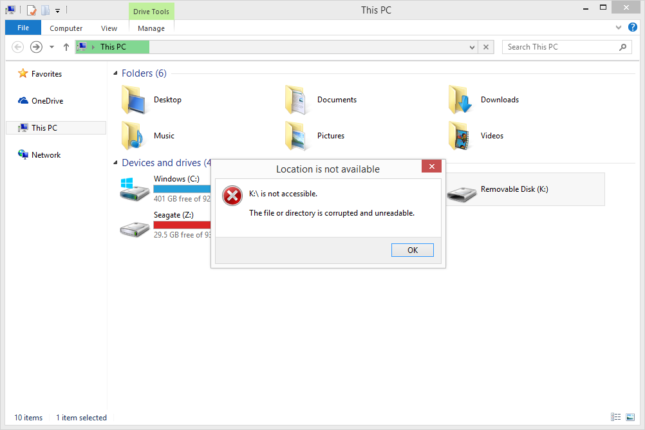This screenshot has height=430, width=645.
Task: Switch to large icons view in status bar
Action: click(630, 417)
